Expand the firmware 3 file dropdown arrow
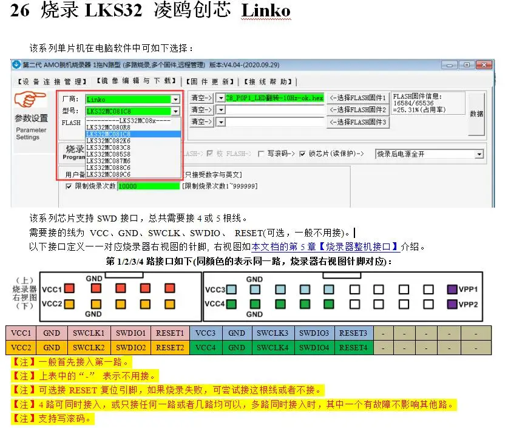Image resolution: width=508 pixels, height=428 pixels. [x=221, y=122]
